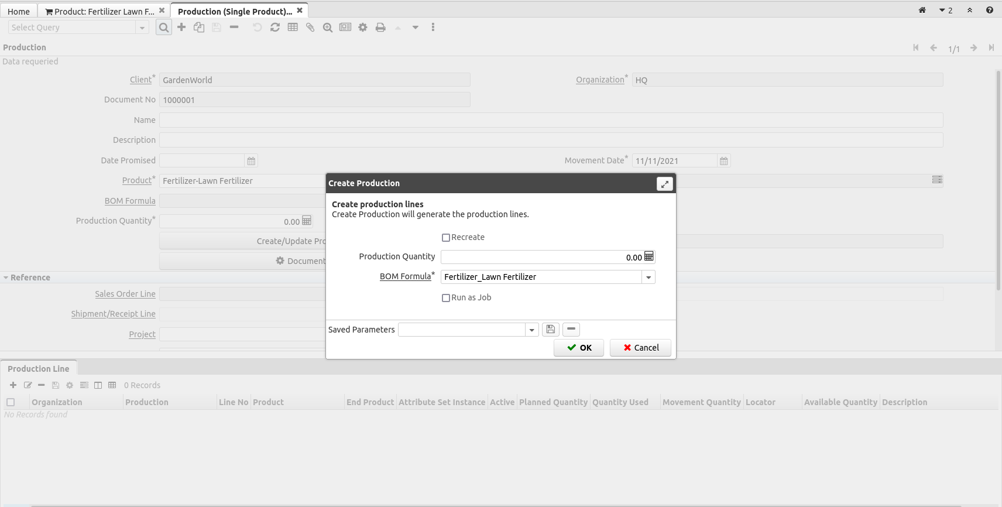The image size is (1002, 507).
Task: Click the vertical scrollbar of the form
Action: click(998, 180)
